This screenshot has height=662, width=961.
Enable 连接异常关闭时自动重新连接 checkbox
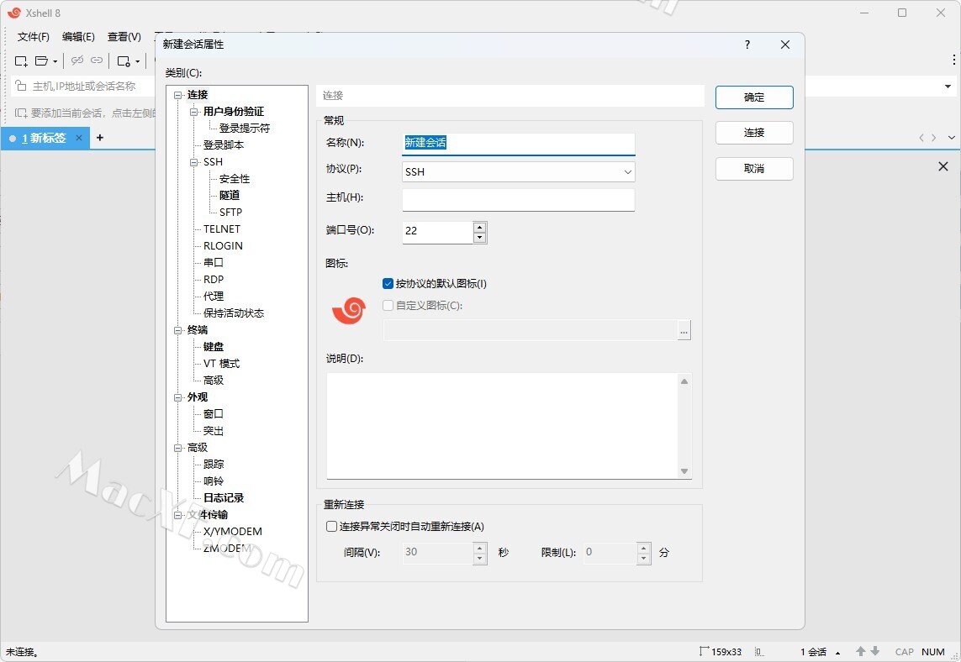coord(331,526)
